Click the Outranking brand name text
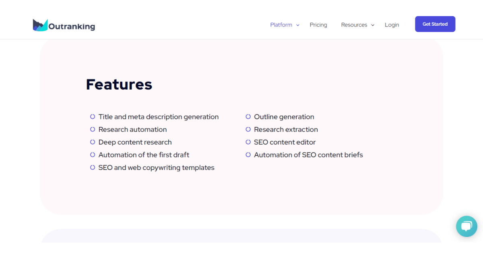483x253 pixels. [72, 27]
